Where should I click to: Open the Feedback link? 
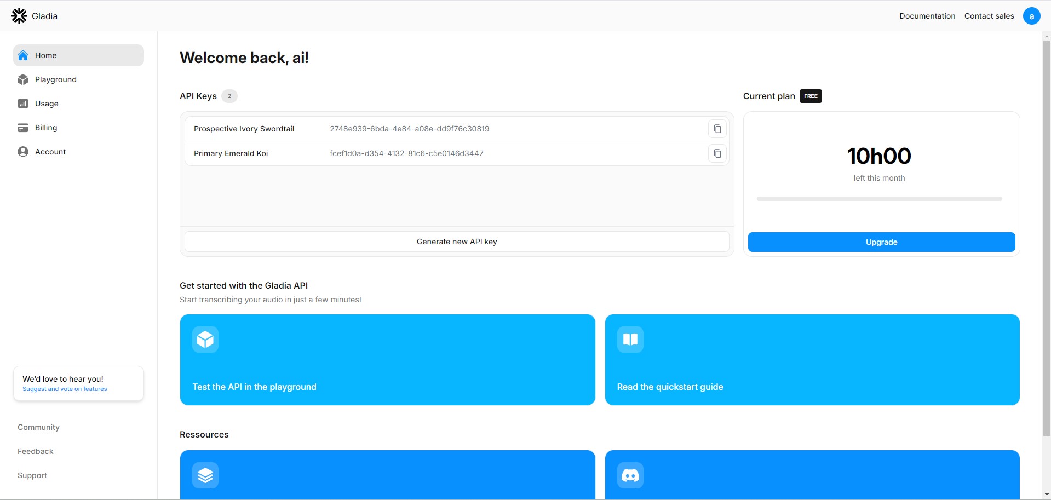(36, 451)
